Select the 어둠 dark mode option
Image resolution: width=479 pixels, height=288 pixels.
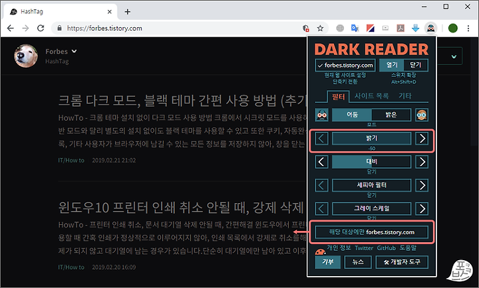pyautogui.click(x=352, y=115)
